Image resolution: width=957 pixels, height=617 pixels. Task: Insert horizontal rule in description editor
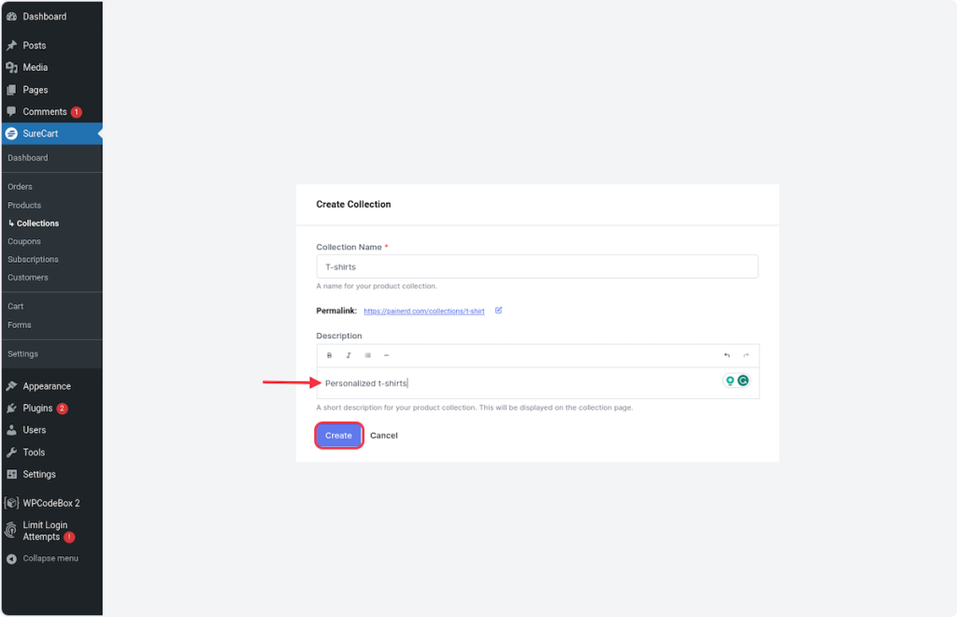point(386,355)
